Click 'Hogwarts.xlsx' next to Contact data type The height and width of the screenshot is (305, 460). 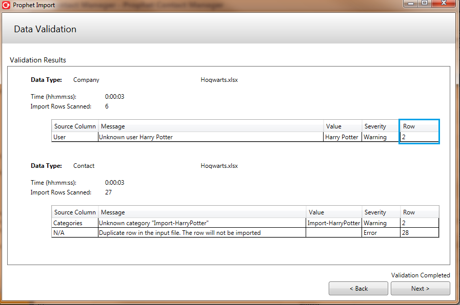pyautogui.click(x=219, y=166)
